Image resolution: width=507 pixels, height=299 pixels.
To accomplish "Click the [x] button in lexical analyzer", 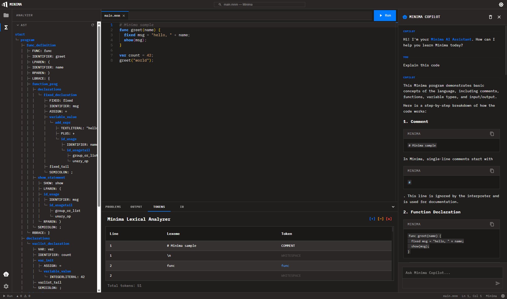I will (389, 219).
